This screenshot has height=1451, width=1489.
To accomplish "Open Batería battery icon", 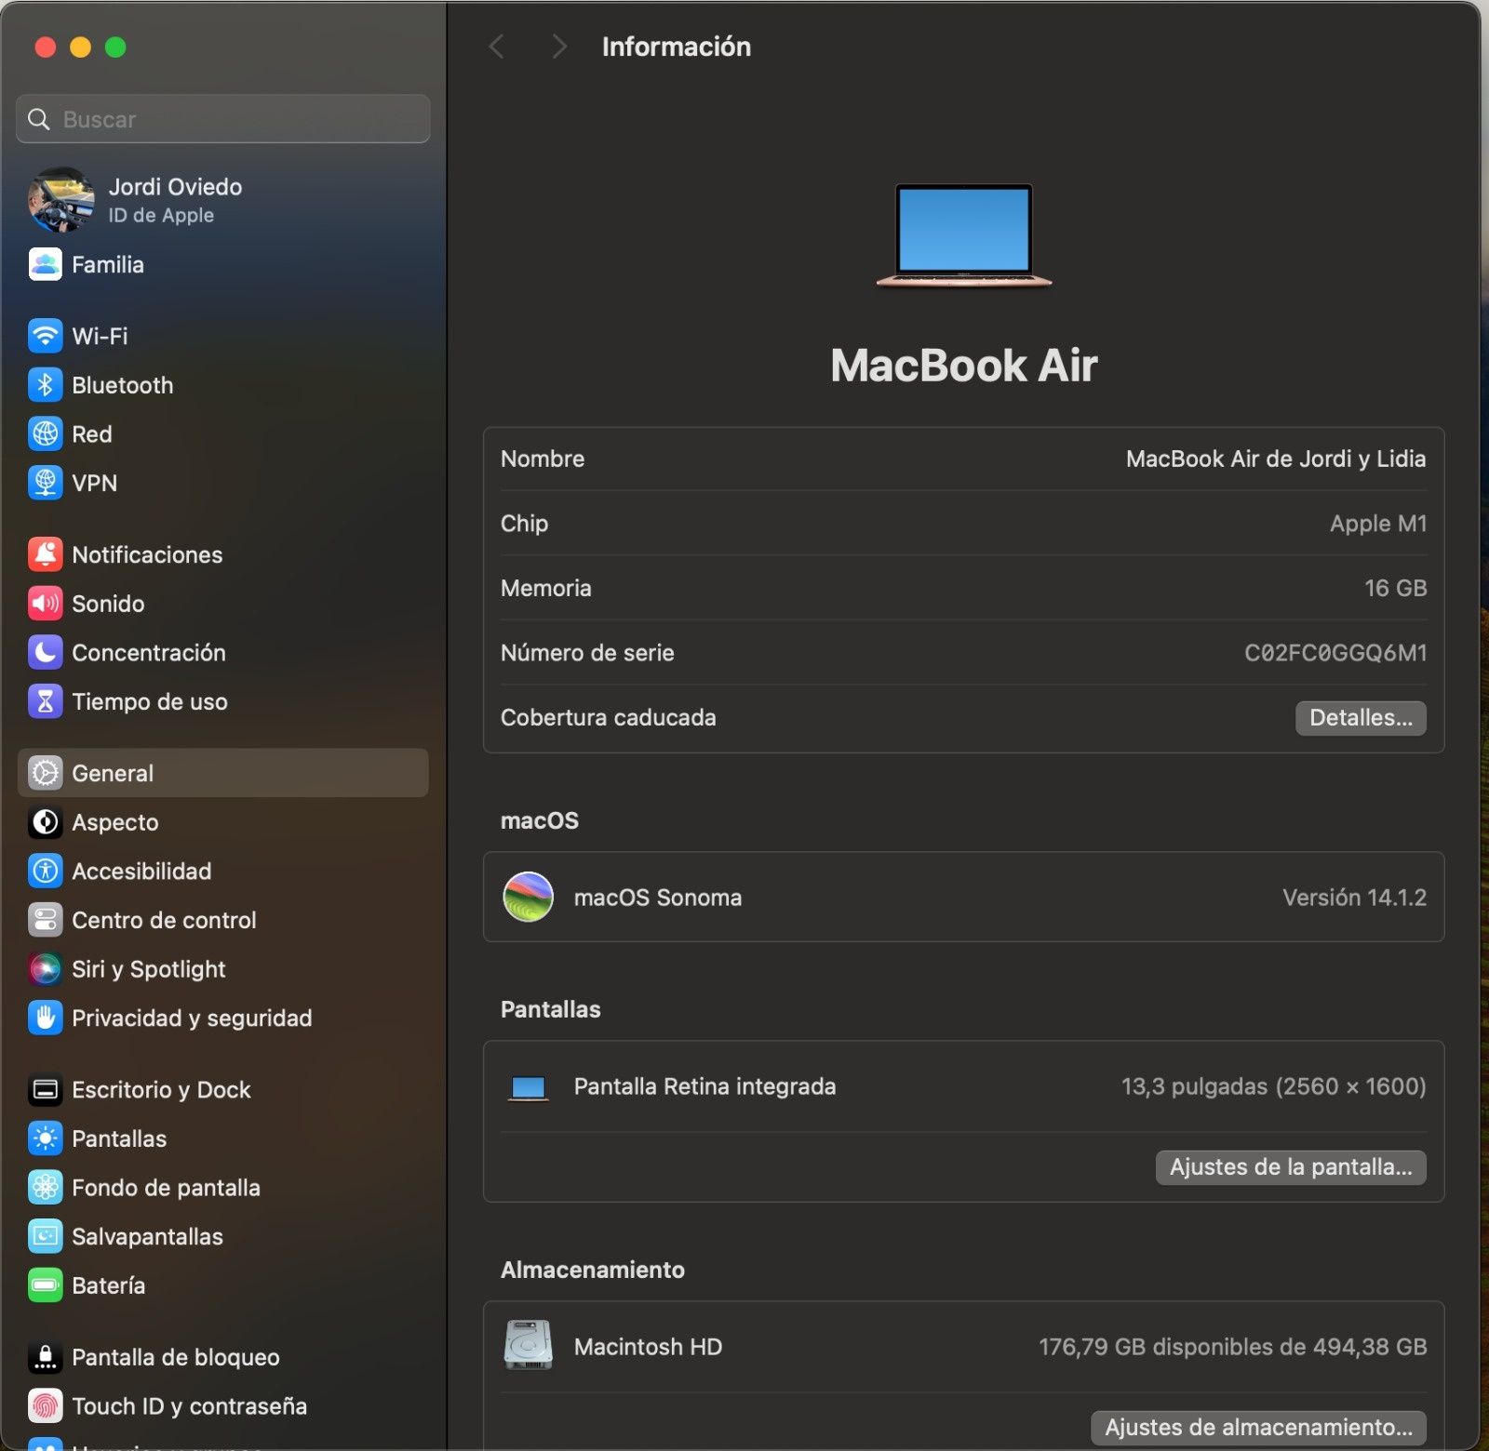I will (45, 1285).
